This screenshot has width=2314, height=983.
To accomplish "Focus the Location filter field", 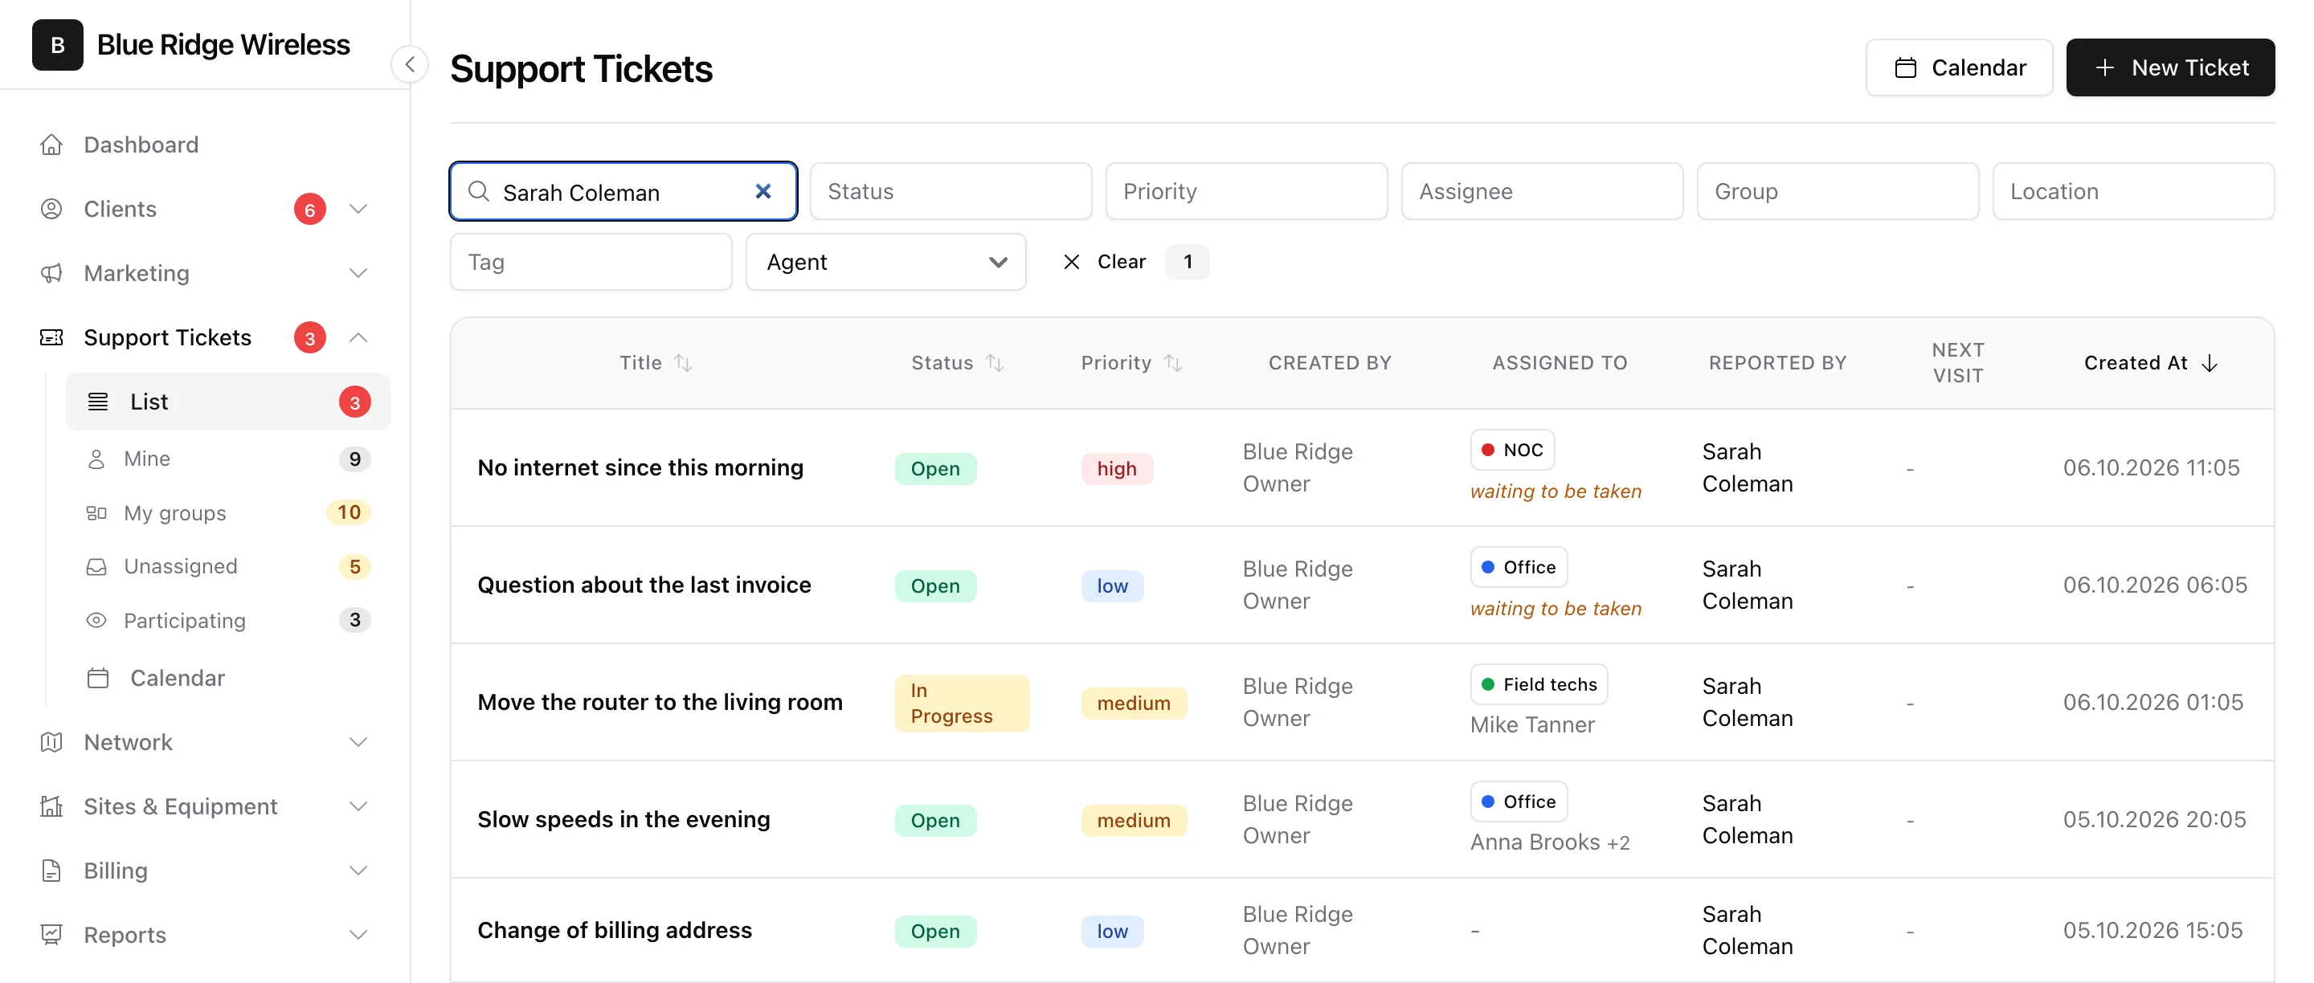I will pyautogui.click(x=2132, y=191).
